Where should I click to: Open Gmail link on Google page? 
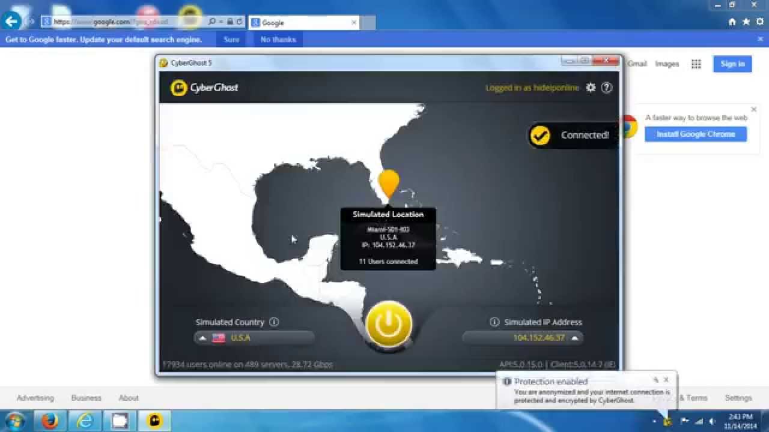(x=637, y=64)
